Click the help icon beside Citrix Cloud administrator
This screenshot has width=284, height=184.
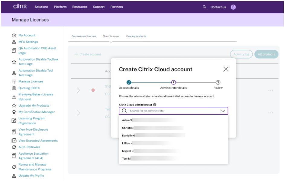155,105
